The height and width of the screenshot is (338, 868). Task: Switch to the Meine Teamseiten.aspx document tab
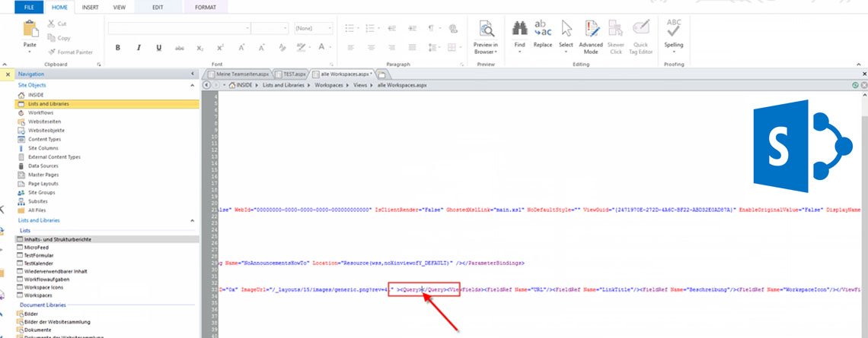[238, 74]
